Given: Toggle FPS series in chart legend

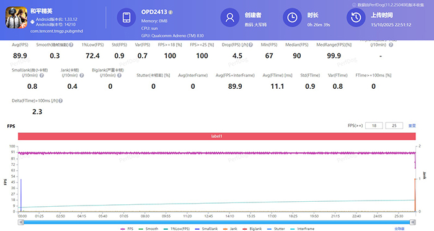Looking at the screenshot, I should [x=126, y=229].
